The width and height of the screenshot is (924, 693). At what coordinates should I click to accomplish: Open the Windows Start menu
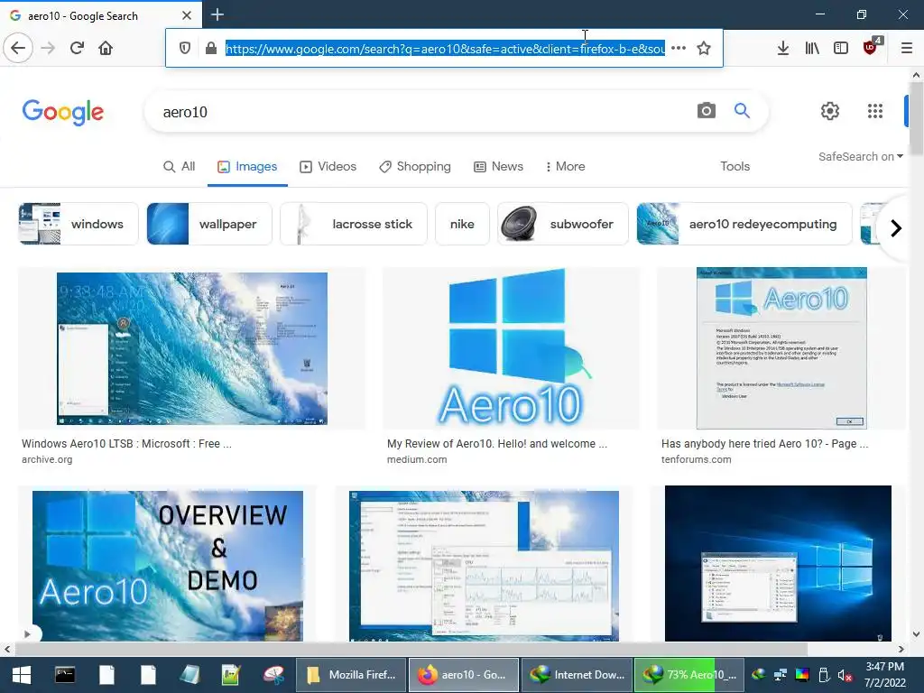22,675
